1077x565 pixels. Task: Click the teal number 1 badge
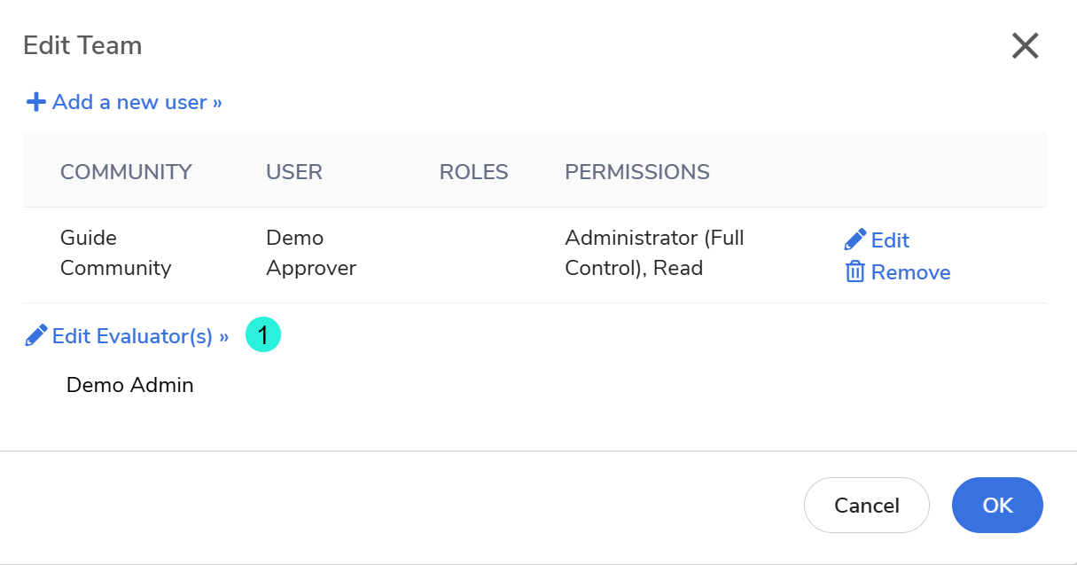click(x=263, y=335)
